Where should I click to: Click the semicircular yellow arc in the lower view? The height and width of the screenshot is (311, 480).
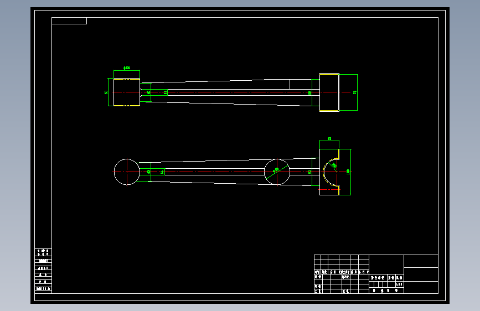330,172
